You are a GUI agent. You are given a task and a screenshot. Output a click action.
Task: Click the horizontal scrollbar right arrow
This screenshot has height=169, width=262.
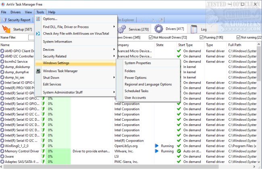[254, 167]
